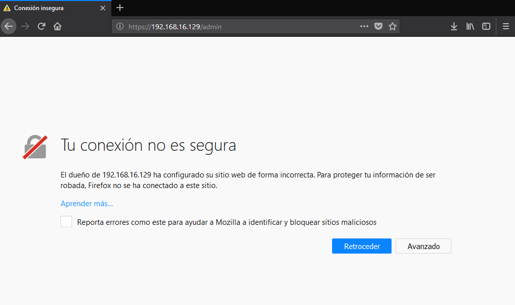Open the Firefox hamburger menu
515x305 pixels.
pyautogui.click(x=506, y=27)
